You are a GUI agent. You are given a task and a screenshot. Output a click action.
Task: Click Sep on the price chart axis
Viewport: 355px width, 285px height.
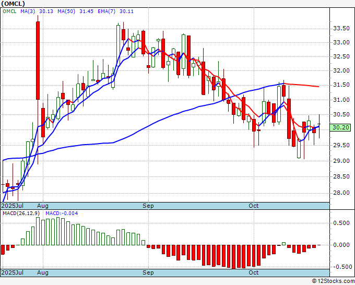tap(148, 206)
